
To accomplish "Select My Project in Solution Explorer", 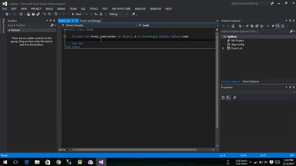I will coord(237,41).
